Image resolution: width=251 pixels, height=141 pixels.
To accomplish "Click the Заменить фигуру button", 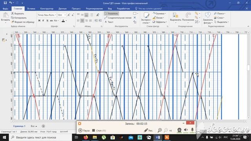I will coord(207,18).
